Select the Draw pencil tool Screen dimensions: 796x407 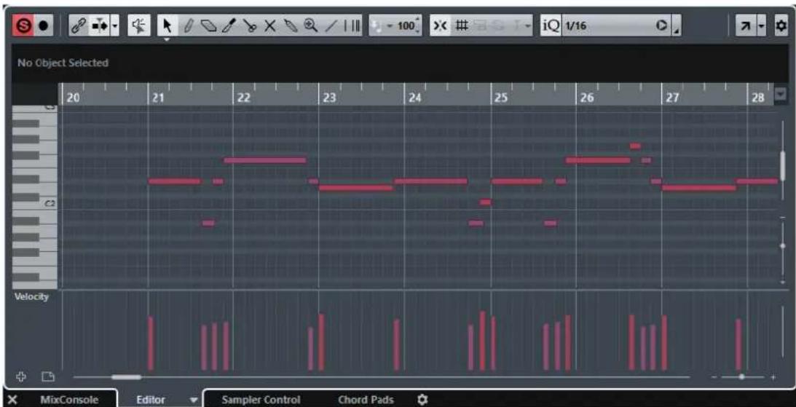tap(187, 25)
